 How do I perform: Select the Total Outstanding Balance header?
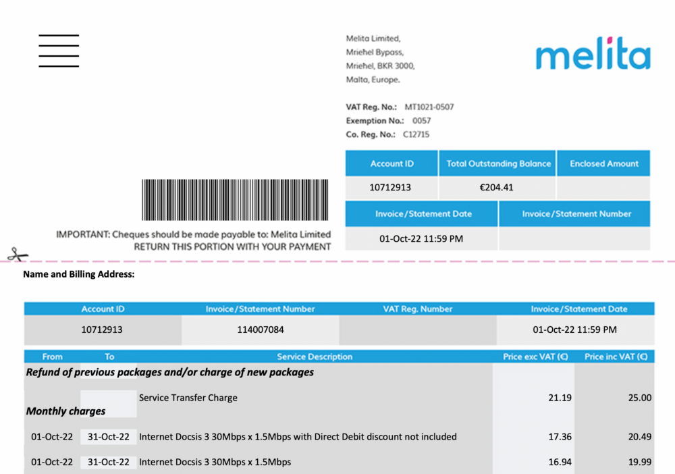pyautogui.click(x=497, y=163)
